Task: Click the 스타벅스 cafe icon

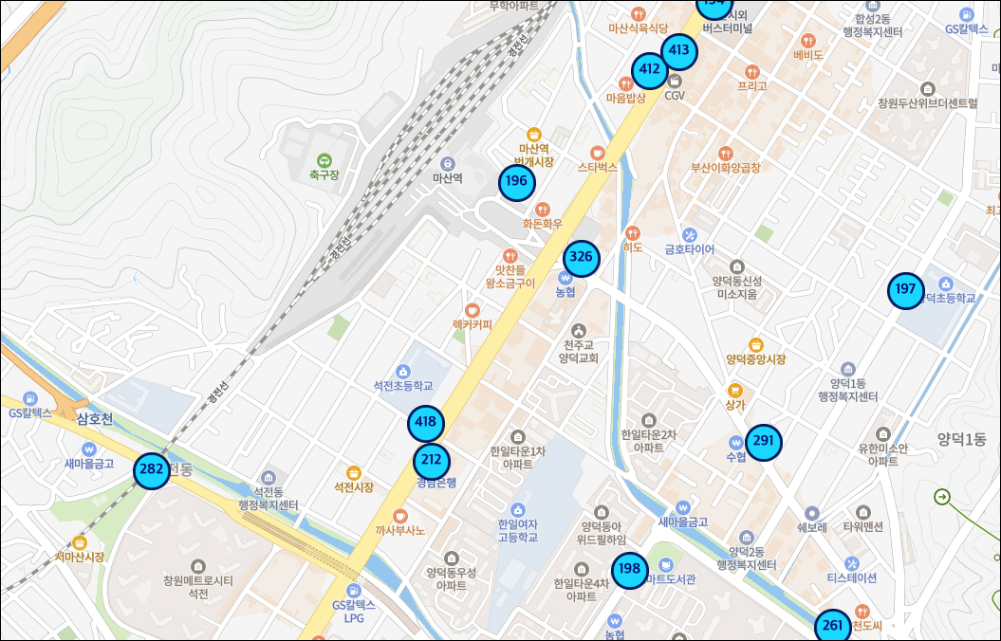Action: point(598,153)
